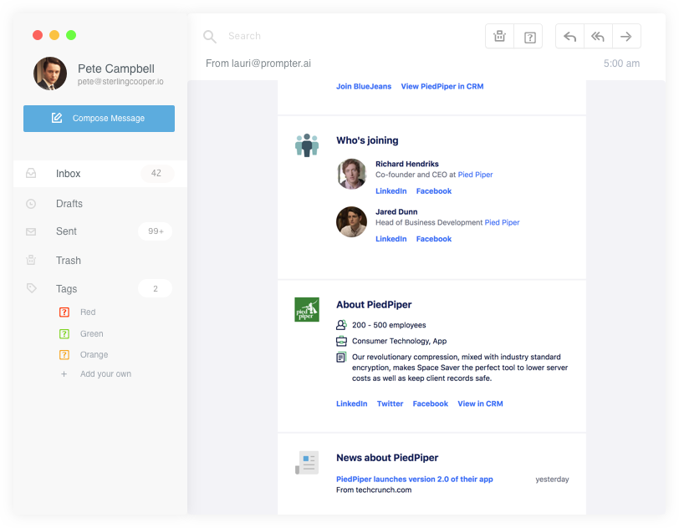Click the Drafts clock icon
This screenshot has width=679, height=528.
31,203
